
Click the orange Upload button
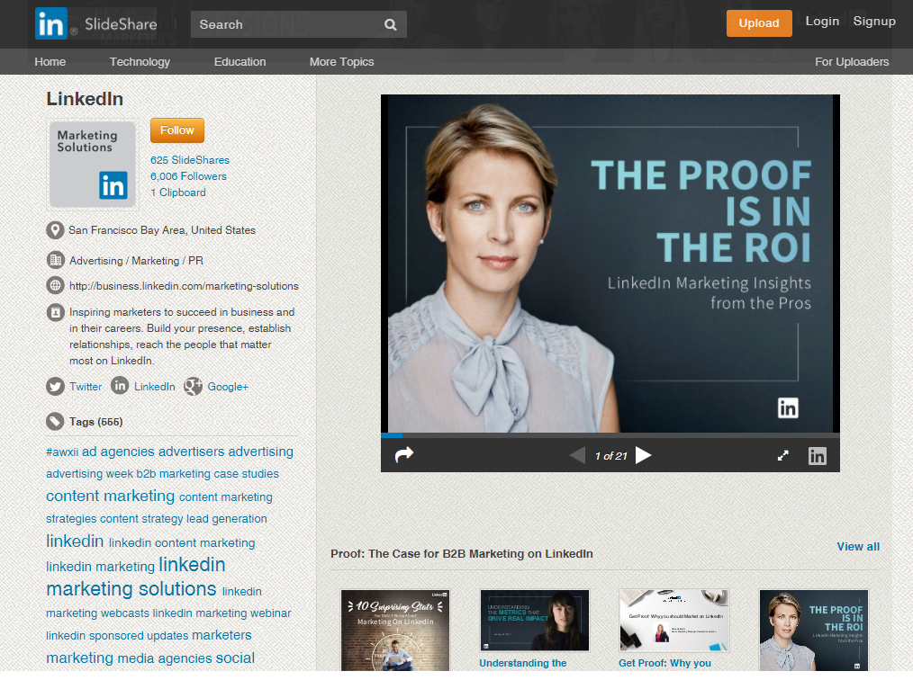[x=759, y=23]
